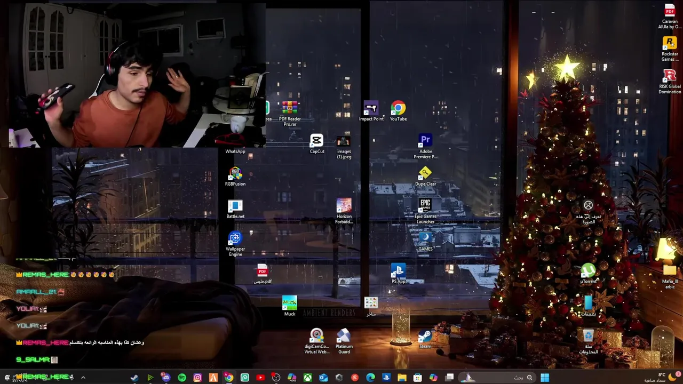
Task: Select the Horizon Forbidden West shortcut
Action: coord(344,211)
